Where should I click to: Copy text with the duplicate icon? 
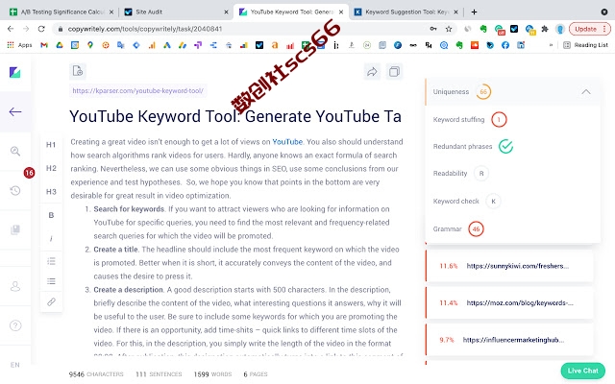pyautogui.click(x=394, y=71)
